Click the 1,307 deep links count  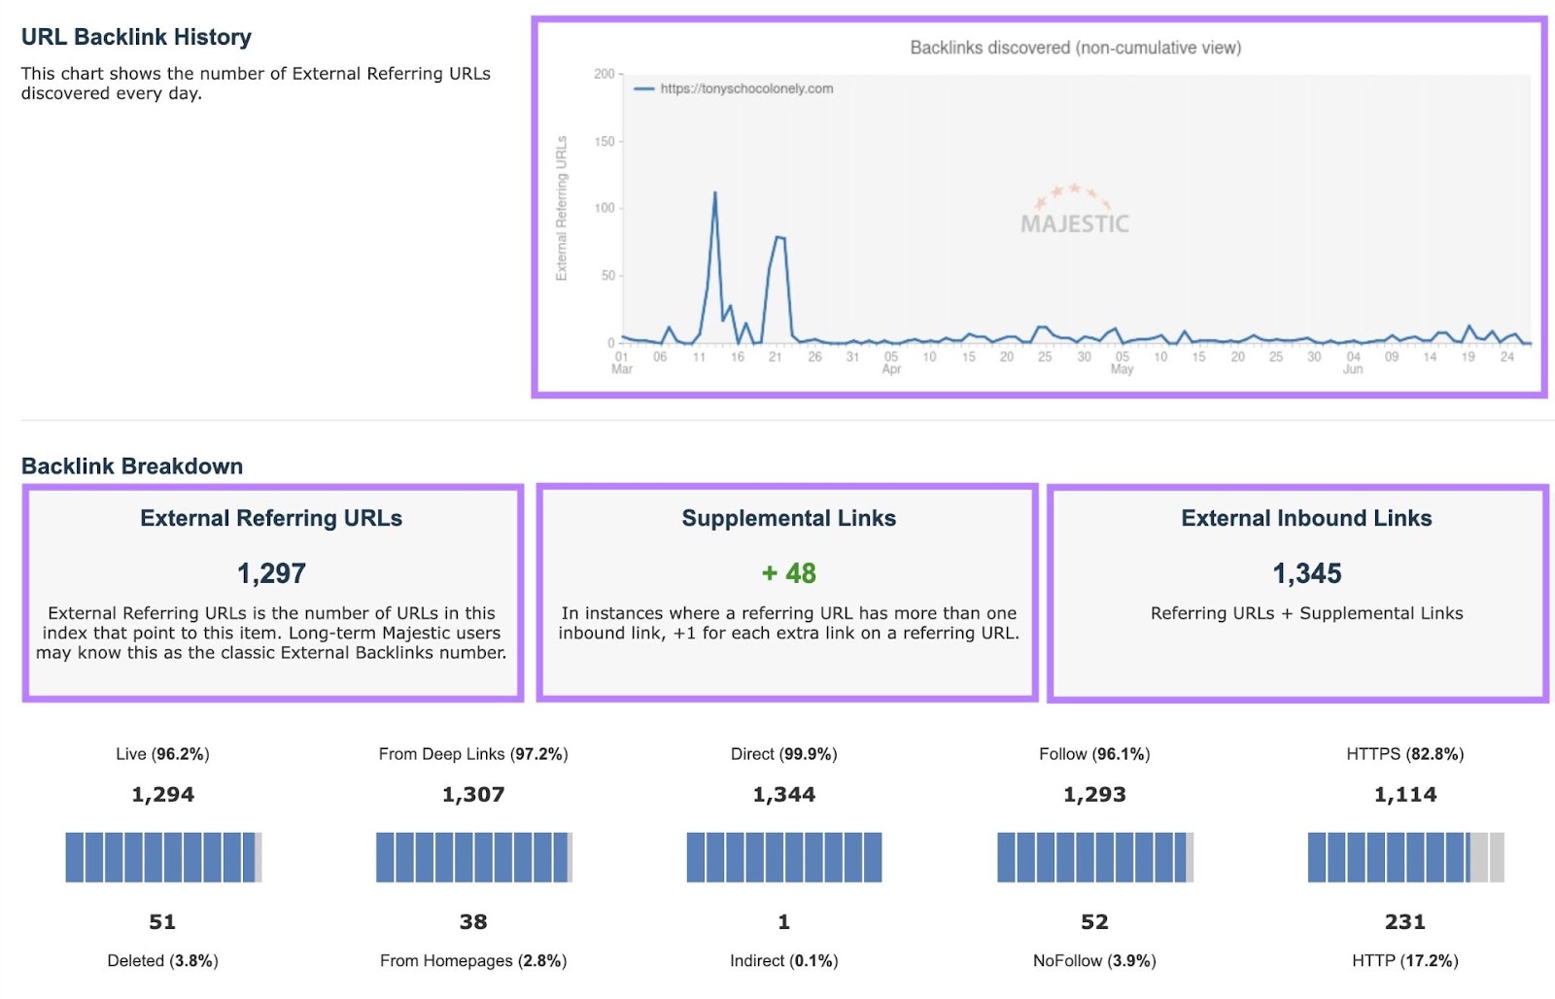point(473,795)
